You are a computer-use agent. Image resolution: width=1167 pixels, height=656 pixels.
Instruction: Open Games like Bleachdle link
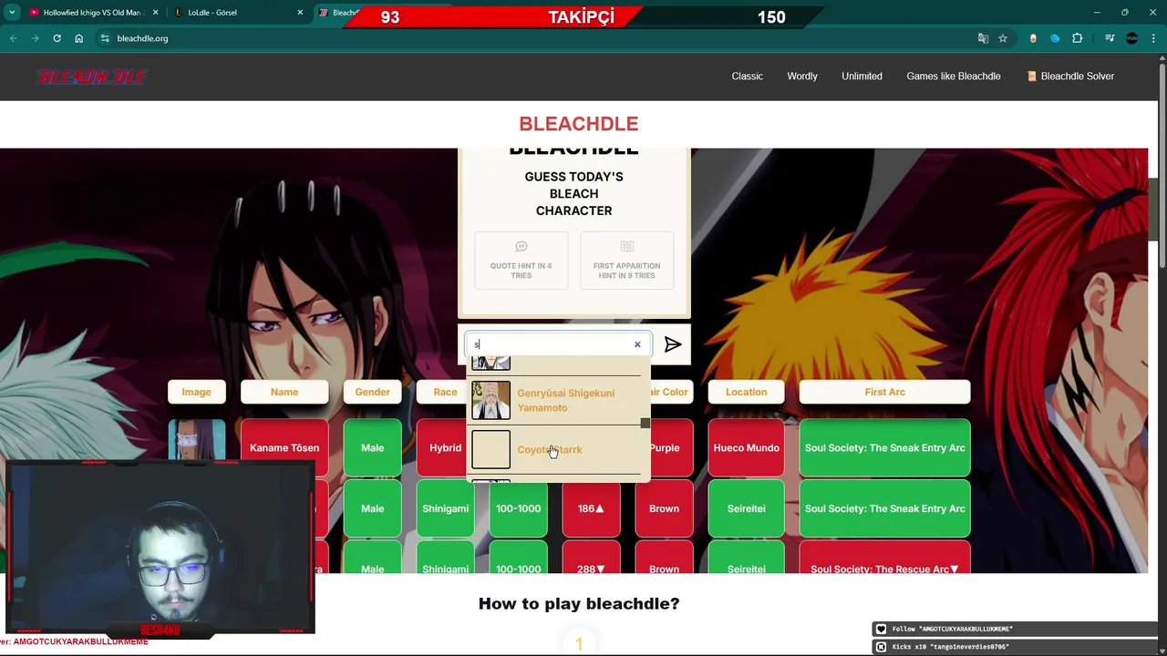(954, 77)
